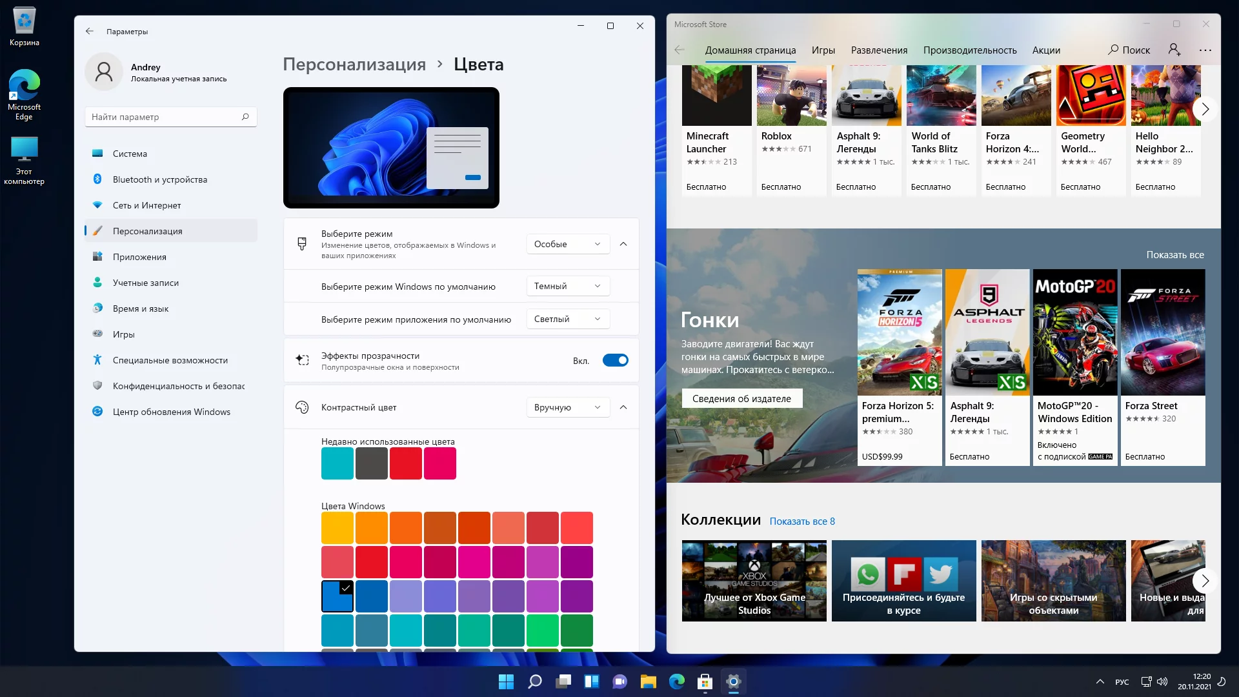Switch to the Игры tab in Store
This screenshot has height=697, width=1239.
(x=823, y=50)
